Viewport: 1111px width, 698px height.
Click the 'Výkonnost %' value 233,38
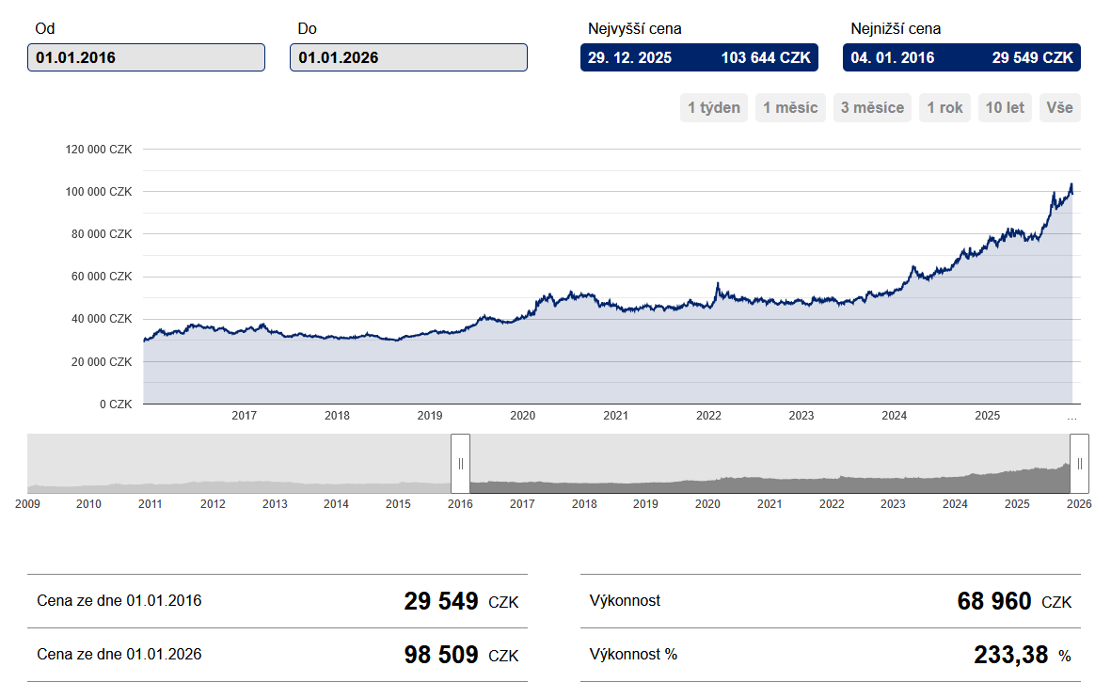(x=1010, y=655)
